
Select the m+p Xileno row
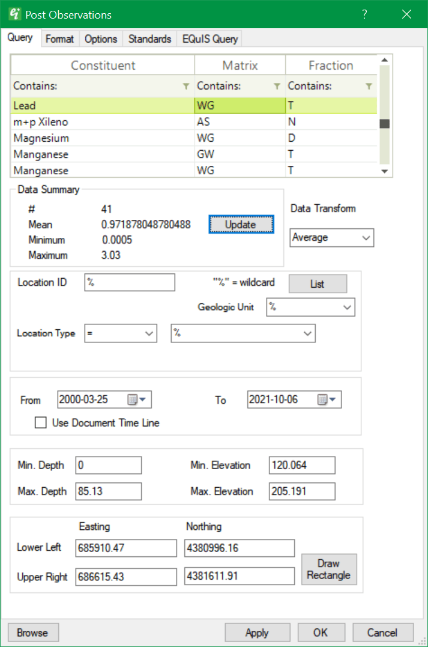(194, 122)
